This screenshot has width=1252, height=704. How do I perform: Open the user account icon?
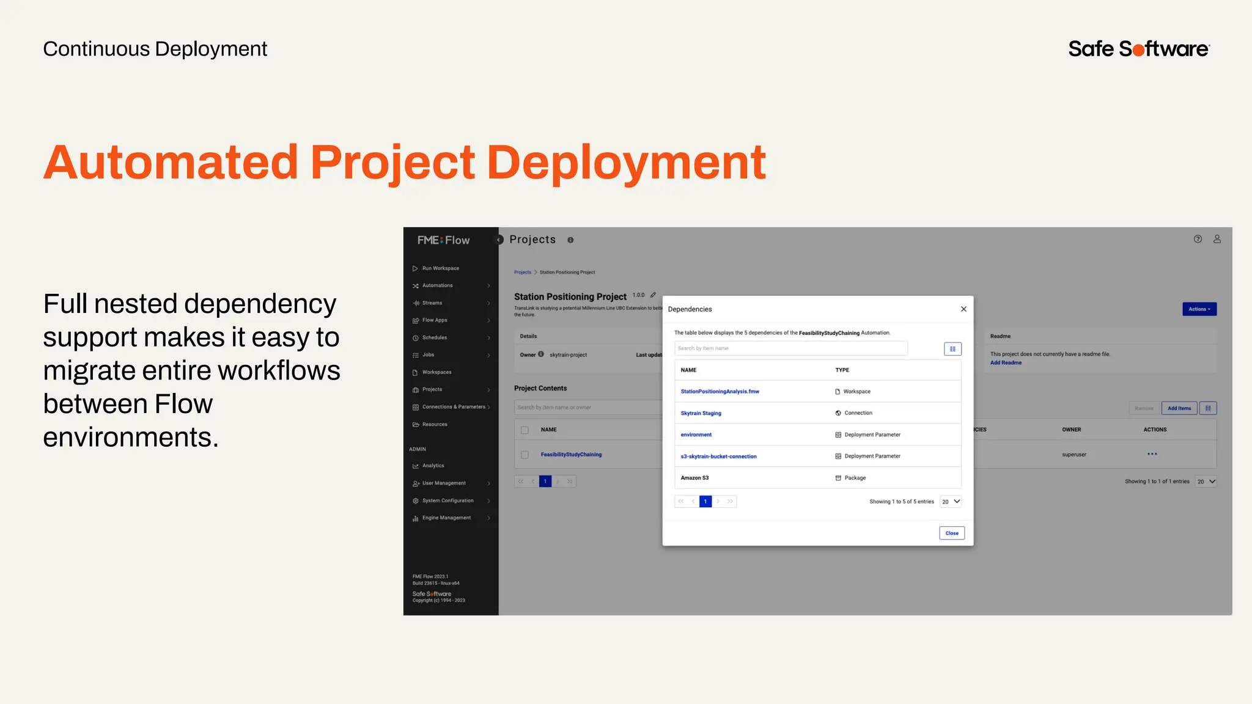pyautogui.click(x=1217, y=239)
